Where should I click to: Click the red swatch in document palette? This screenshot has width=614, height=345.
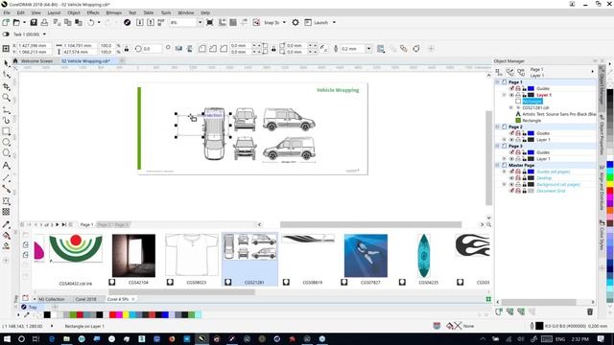pos(113,314)
